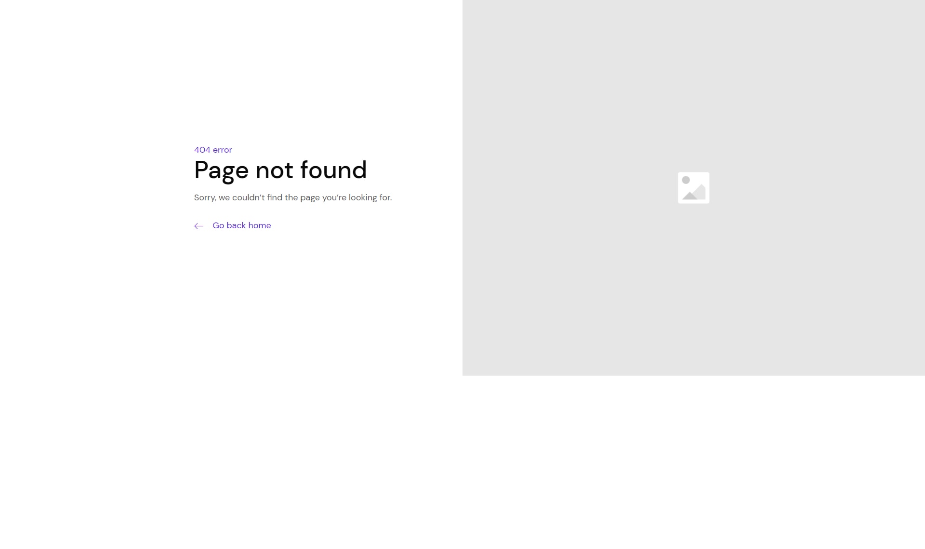The width and height of the screenshot is (925, 549).
Task: Click the Page not found heading
Action: pyautogui.click(x=280, y=170)
